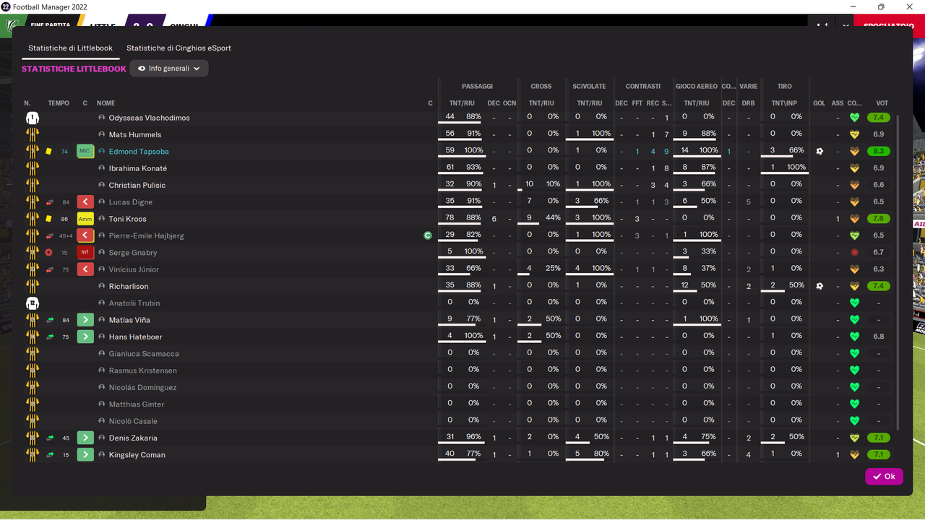Select Denis Zakaria's name in the table
This screenshot has width=925, height=520.
point(133,438)
